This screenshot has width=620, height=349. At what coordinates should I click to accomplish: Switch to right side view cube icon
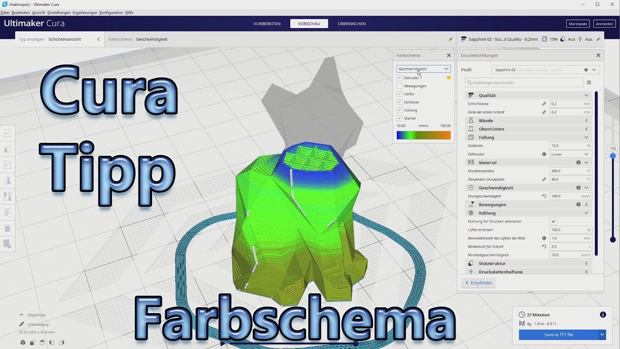point(62,343)
